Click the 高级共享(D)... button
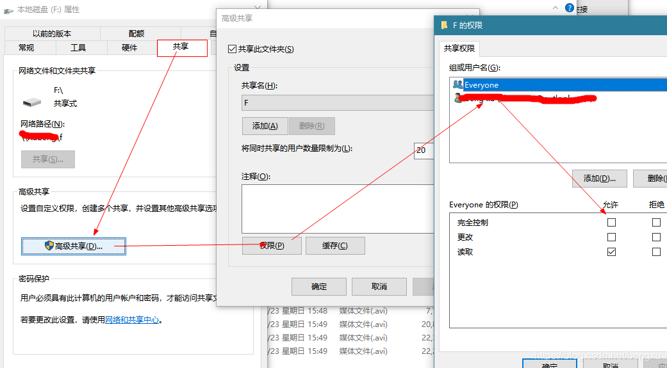Image resolution: width=667 pixels, height=368 pixels. [74, 246]
